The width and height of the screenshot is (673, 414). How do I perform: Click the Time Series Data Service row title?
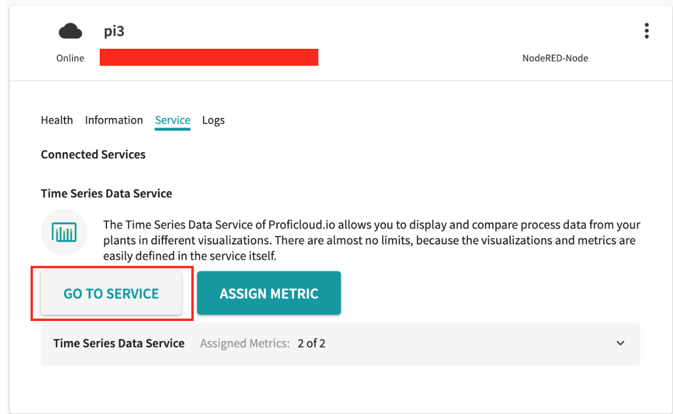[x=119, y=344]
